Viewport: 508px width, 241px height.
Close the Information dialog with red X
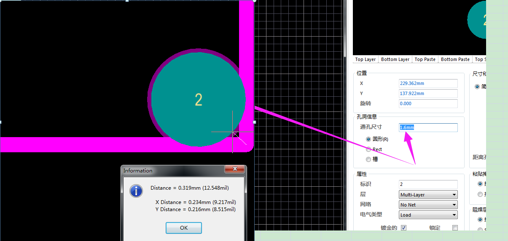234,169
